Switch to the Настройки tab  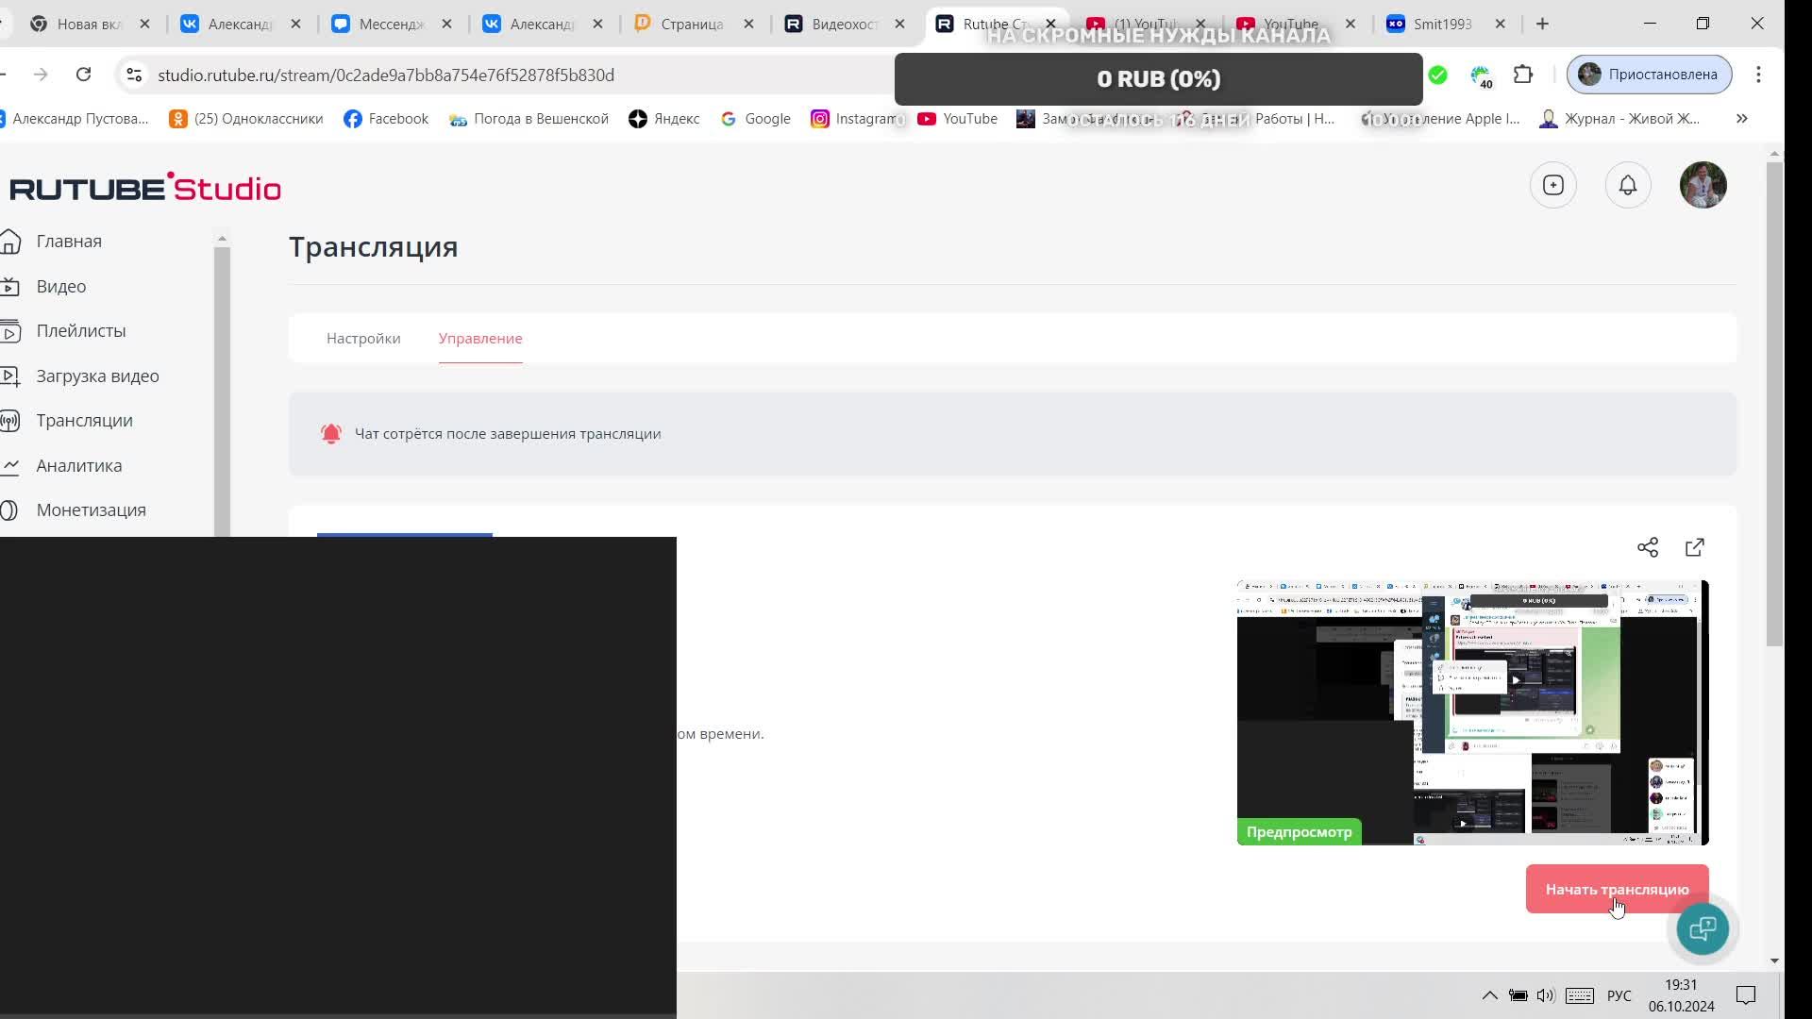(x=363, y=338)
